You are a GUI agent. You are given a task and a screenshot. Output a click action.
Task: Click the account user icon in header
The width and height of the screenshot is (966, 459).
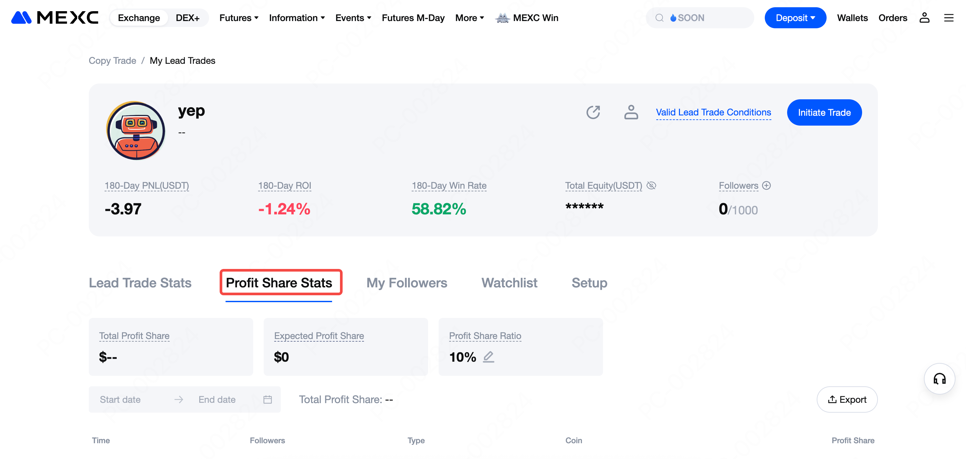[x=924, y=18]
